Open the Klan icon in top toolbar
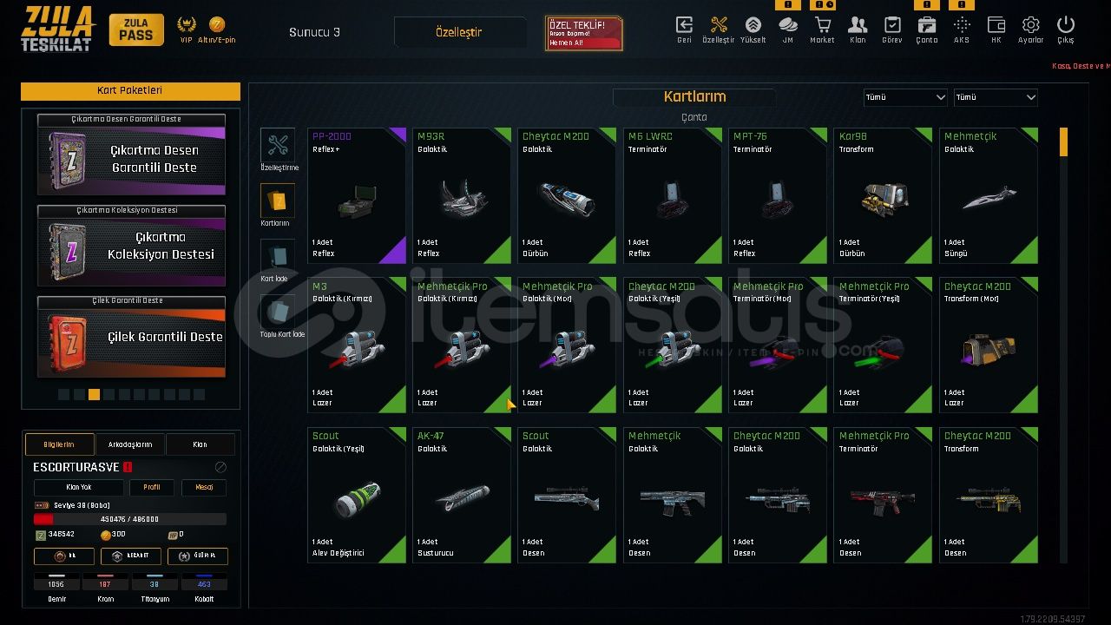The image size is (1111, 625). pyautogui.click(x=858, y=29)
